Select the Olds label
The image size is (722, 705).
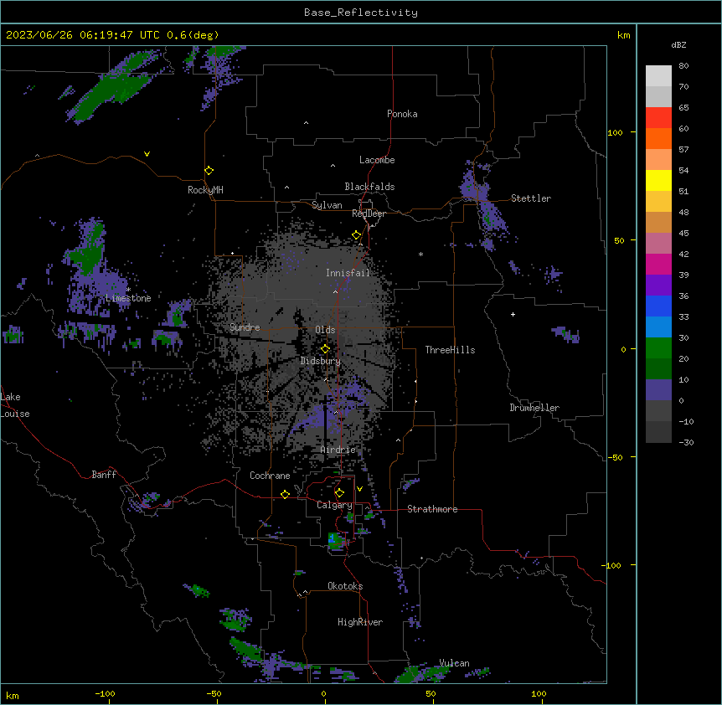(x=325, y=330)
